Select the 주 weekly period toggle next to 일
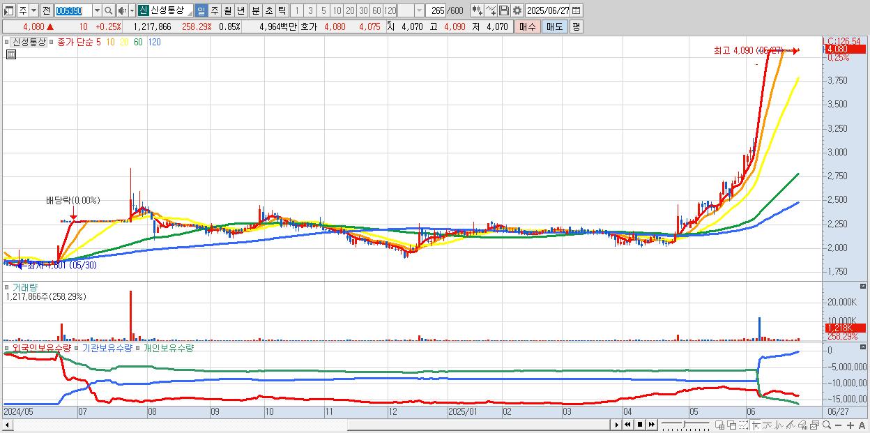The width and height of the screenshot is (870, 433). coord(214,10)
